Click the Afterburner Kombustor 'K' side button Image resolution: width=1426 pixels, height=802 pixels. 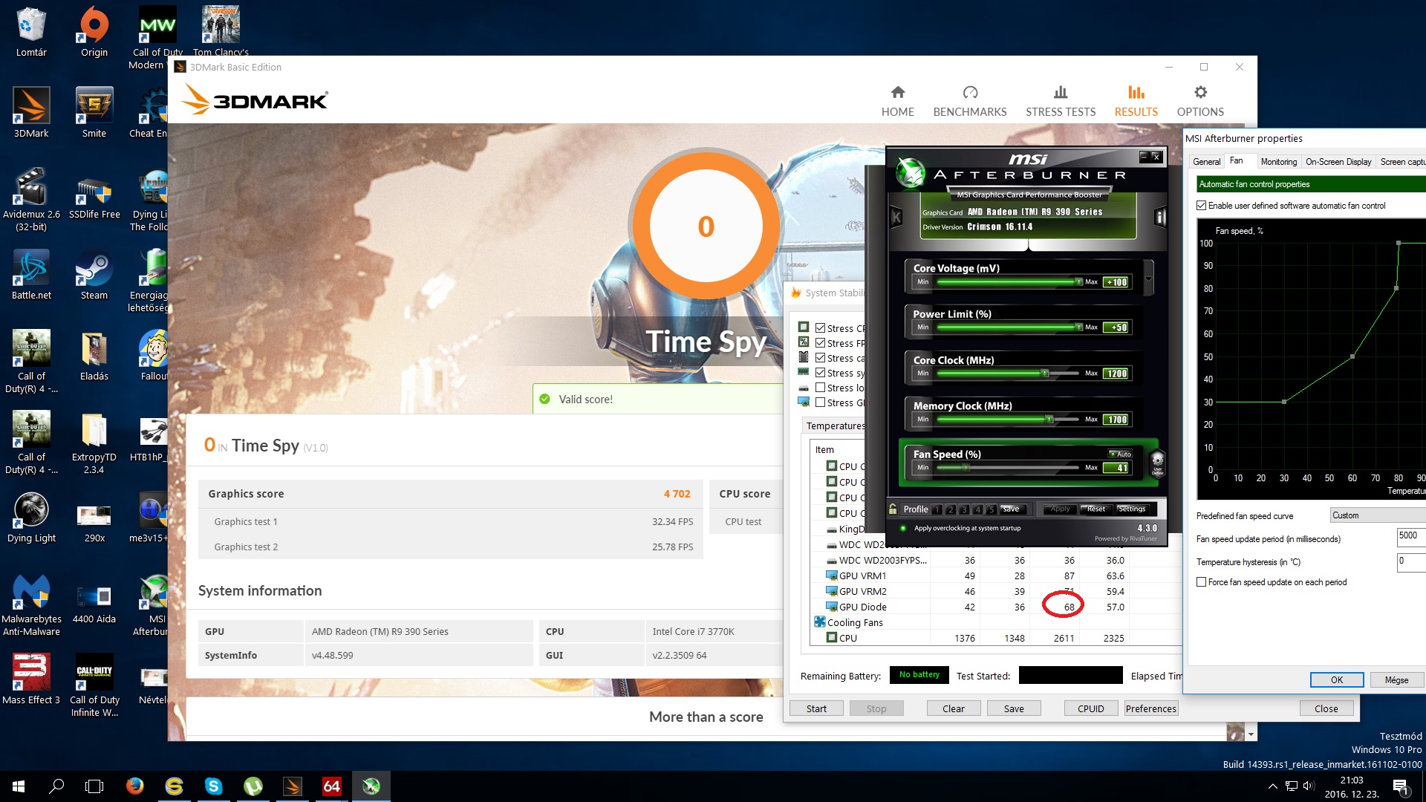pyautogui.click(x=896, y=218)
